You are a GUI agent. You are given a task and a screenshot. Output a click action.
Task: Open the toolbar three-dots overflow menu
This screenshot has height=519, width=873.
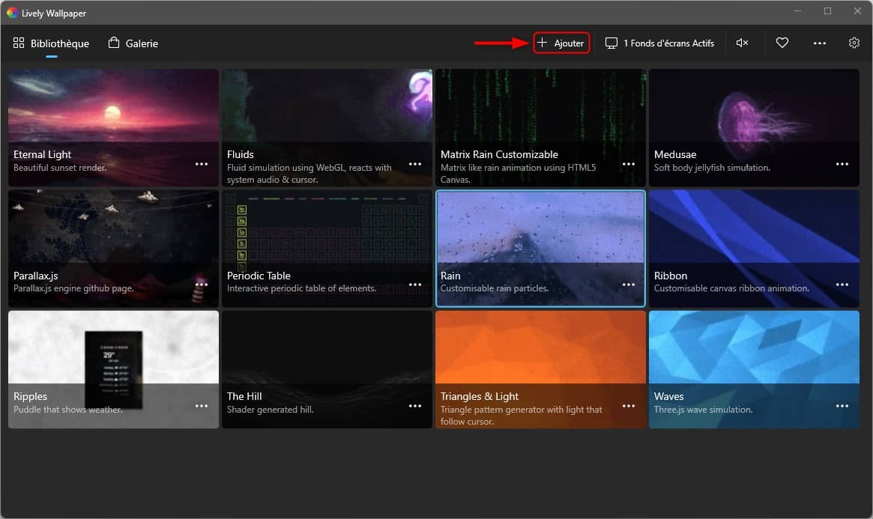pos(820,43)
